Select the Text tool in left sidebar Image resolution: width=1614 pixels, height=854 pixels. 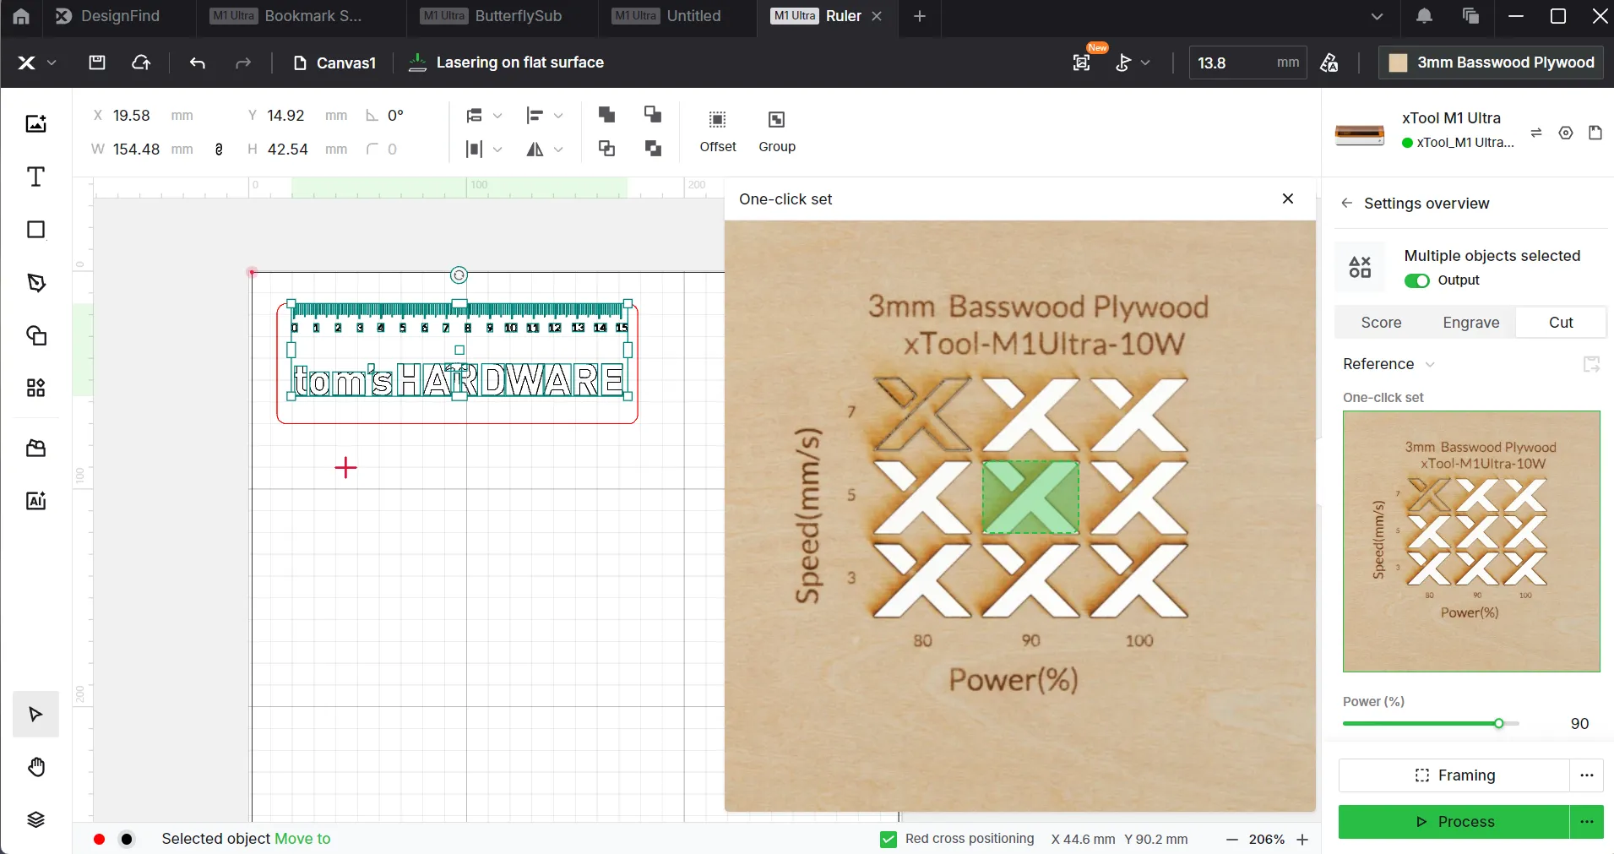pos(35,177)
